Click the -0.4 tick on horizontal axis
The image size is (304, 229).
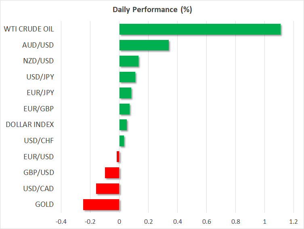[x=61, y=222]
